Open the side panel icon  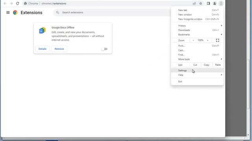pos(208,4)
